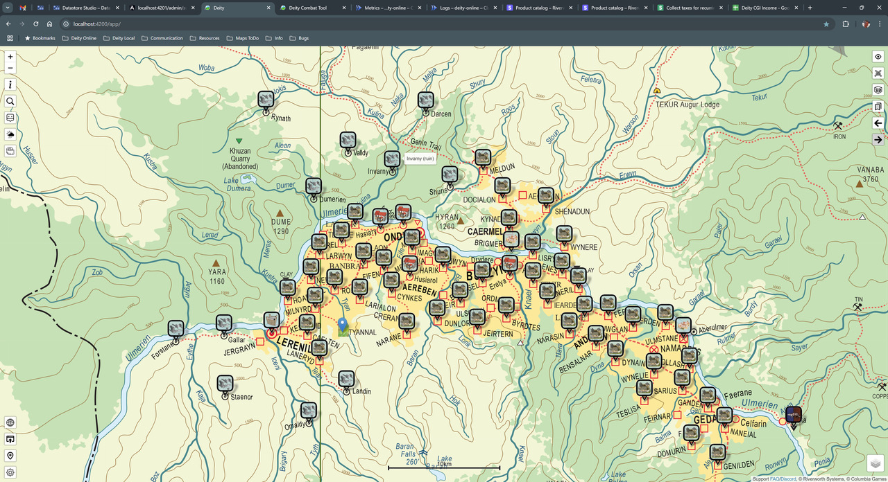Select the Valldy settlement marker
This screenshot has width=888, height=482.
pos(348,141)
